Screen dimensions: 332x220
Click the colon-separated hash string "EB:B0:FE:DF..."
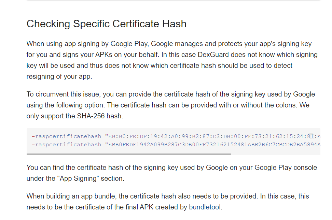pyautogui.click(x=212, y=136)
